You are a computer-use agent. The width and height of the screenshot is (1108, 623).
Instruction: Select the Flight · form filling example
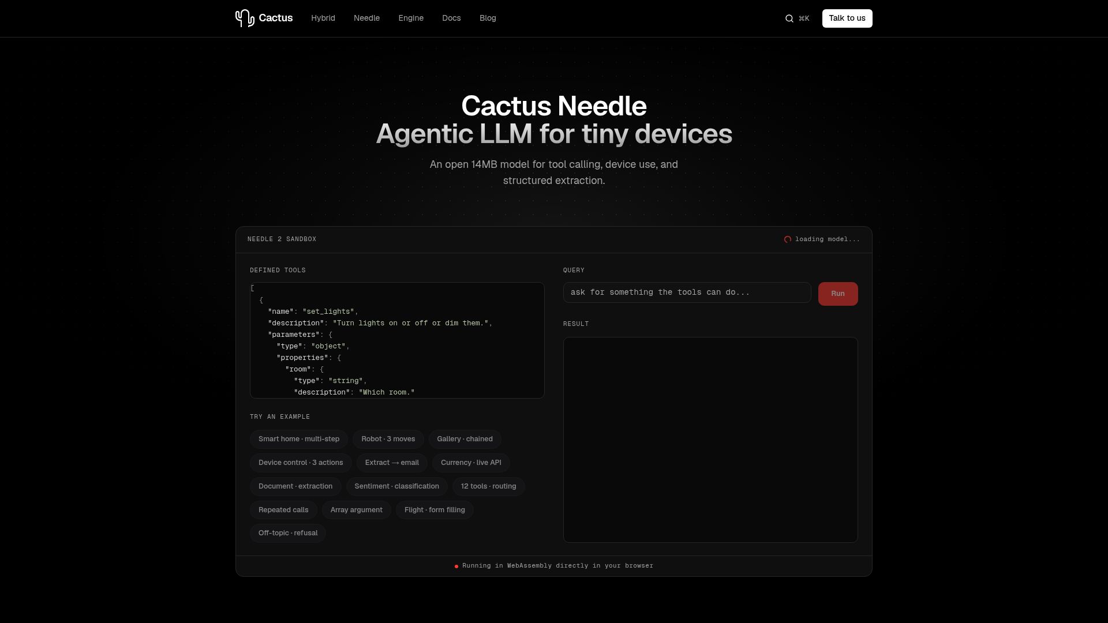(435, 511)
